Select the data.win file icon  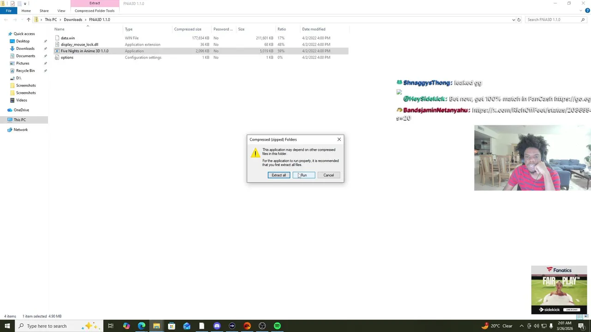tap(57, 38)
